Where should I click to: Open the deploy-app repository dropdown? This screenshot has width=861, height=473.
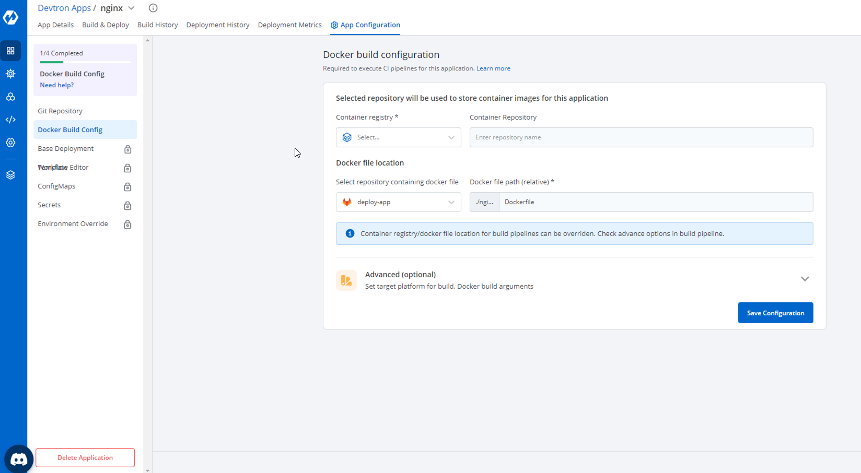tap(398, 202)
